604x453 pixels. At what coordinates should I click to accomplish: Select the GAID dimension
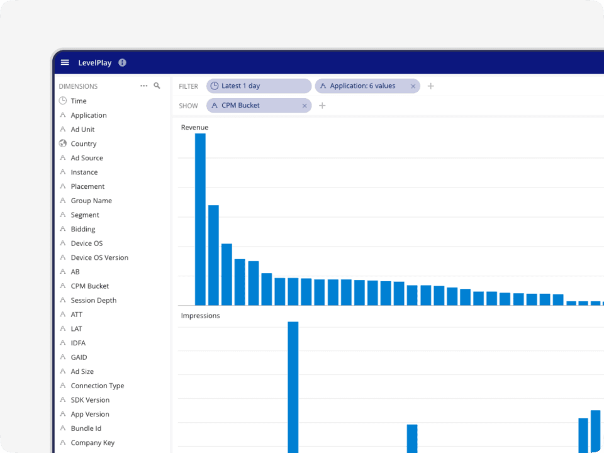click(79, 357)
